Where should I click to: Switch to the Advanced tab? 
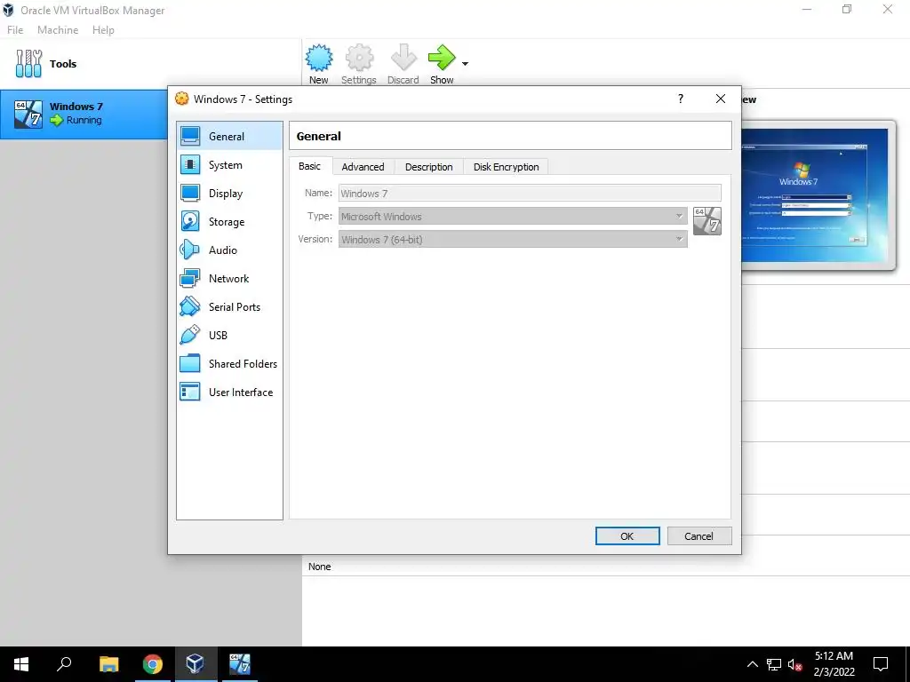pos(363,167)
